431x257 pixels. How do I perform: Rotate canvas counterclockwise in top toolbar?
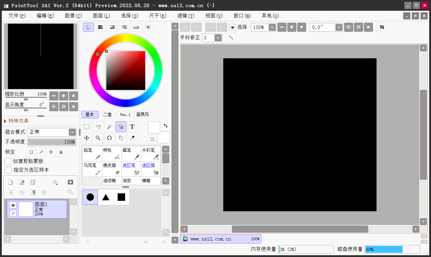pyautogui.click(x=348, y=27)
